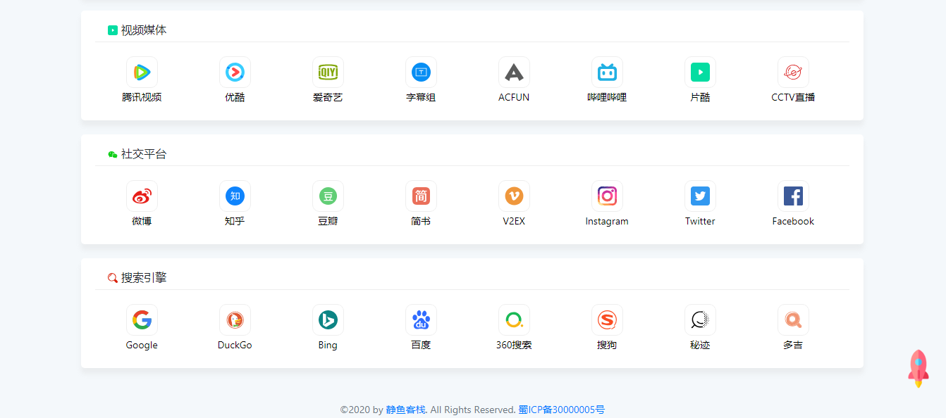This screenshot has width=946, height=418.
Task: Click the 知乎 icon
Action: click(x=235, y=196)
